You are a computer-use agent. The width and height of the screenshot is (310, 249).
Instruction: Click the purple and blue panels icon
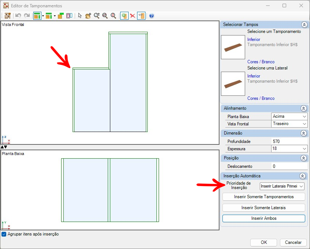(69, 16)
